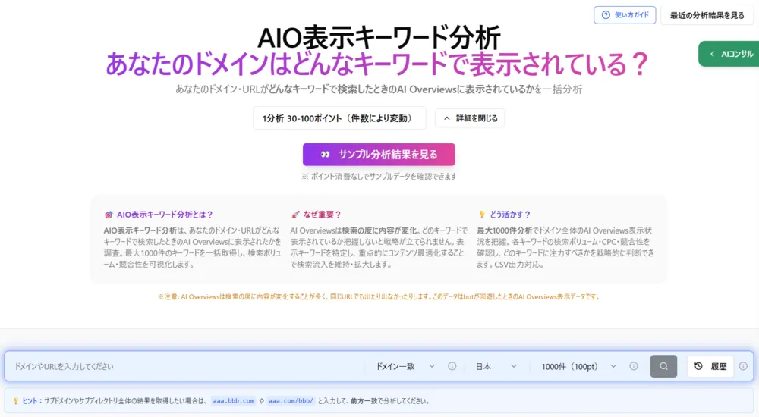Click the left chevron on the AIコンサル tab
The height and width of the screenshot is (417, 759).
(712, 54)
